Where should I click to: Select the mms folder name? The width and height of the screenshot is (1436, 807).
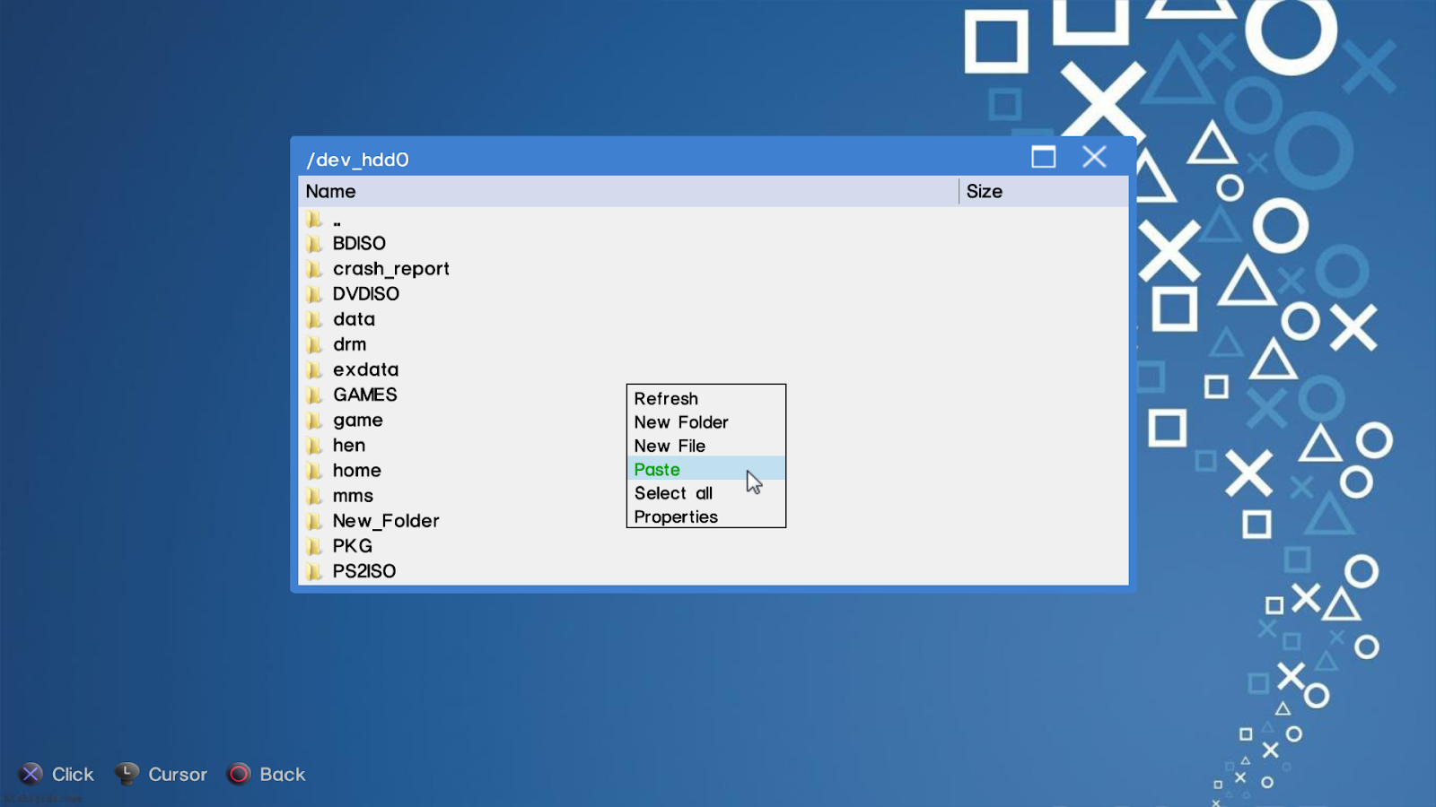click(353, 495)
